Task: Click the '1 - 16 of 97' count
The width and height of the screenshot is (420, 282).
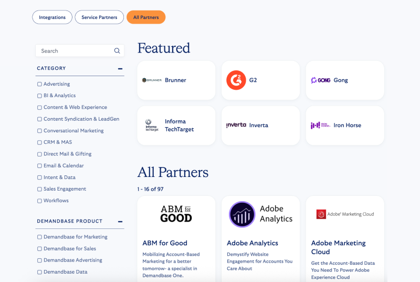Action: [150, 189]
